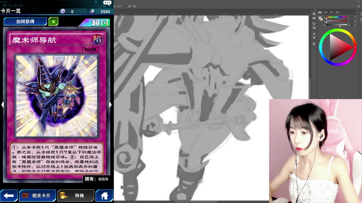Open the Brushes panel icon
This screenshot has width=362, height=203.
click(314, 24)
